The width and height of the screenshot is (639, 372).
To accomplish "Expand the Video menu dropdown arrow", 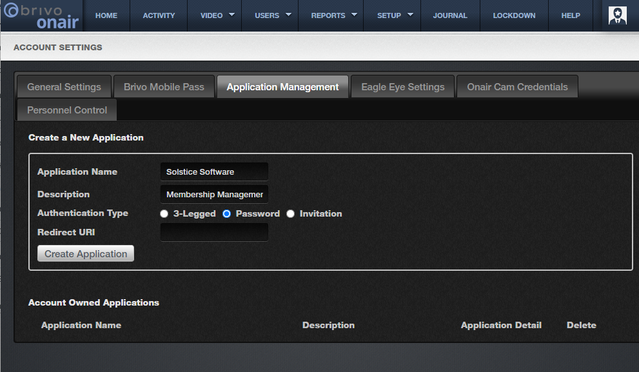I will (232, 15).
